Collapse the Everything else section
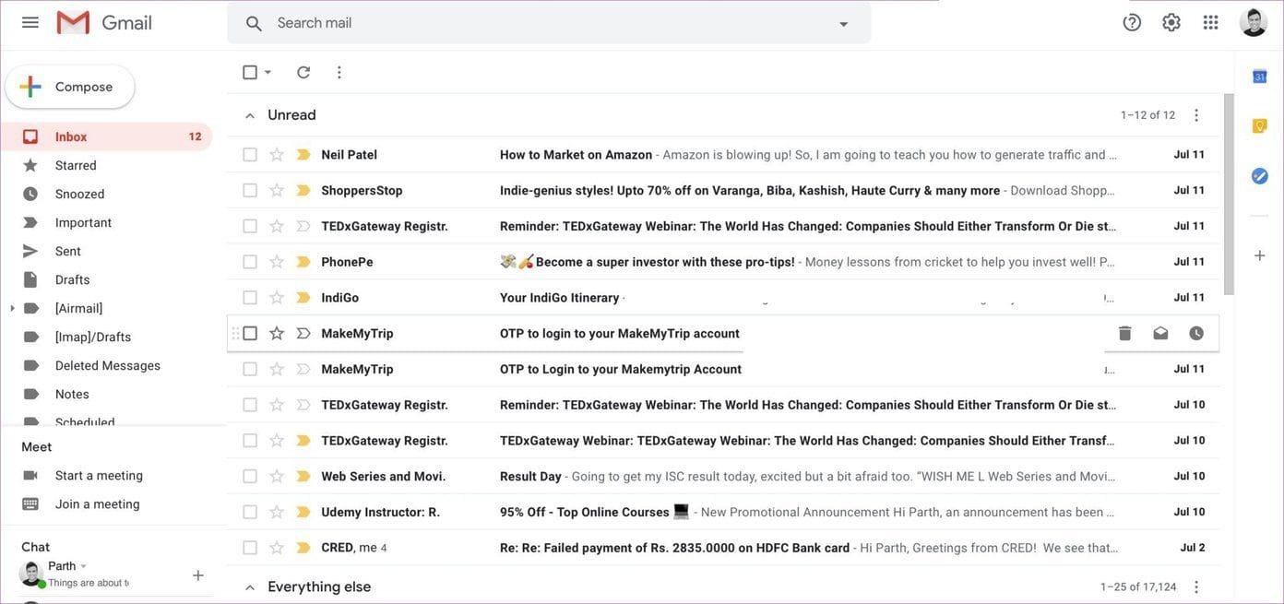 point(250,586)
